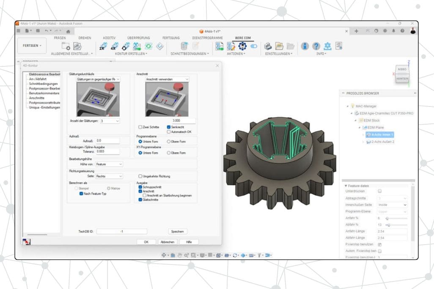Enable the Automatisch OK checkbox
This screenshot has width=434, height=289.
click(x=168, y=132)
